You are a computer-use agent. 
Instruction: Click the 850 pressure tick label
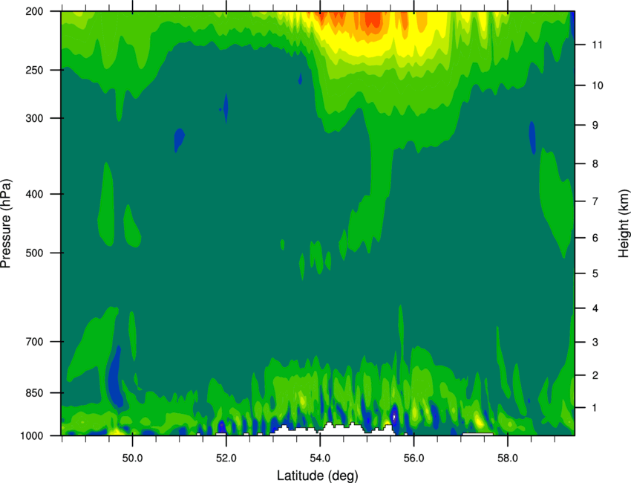(34, 393)
